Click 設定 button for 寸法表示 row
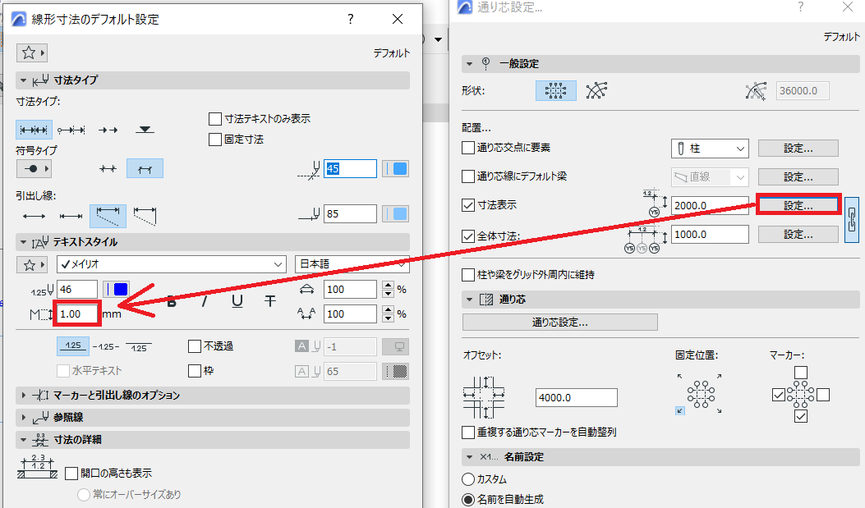Image resolution: width=865 pixels, height=508 pixels. click(x=798, y=205)
